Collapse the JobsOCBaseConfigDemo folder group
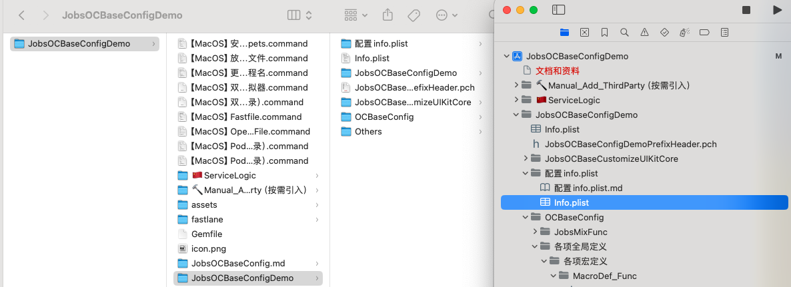The width and height of the screenshot is (791, 287). (x=516, y=115)
